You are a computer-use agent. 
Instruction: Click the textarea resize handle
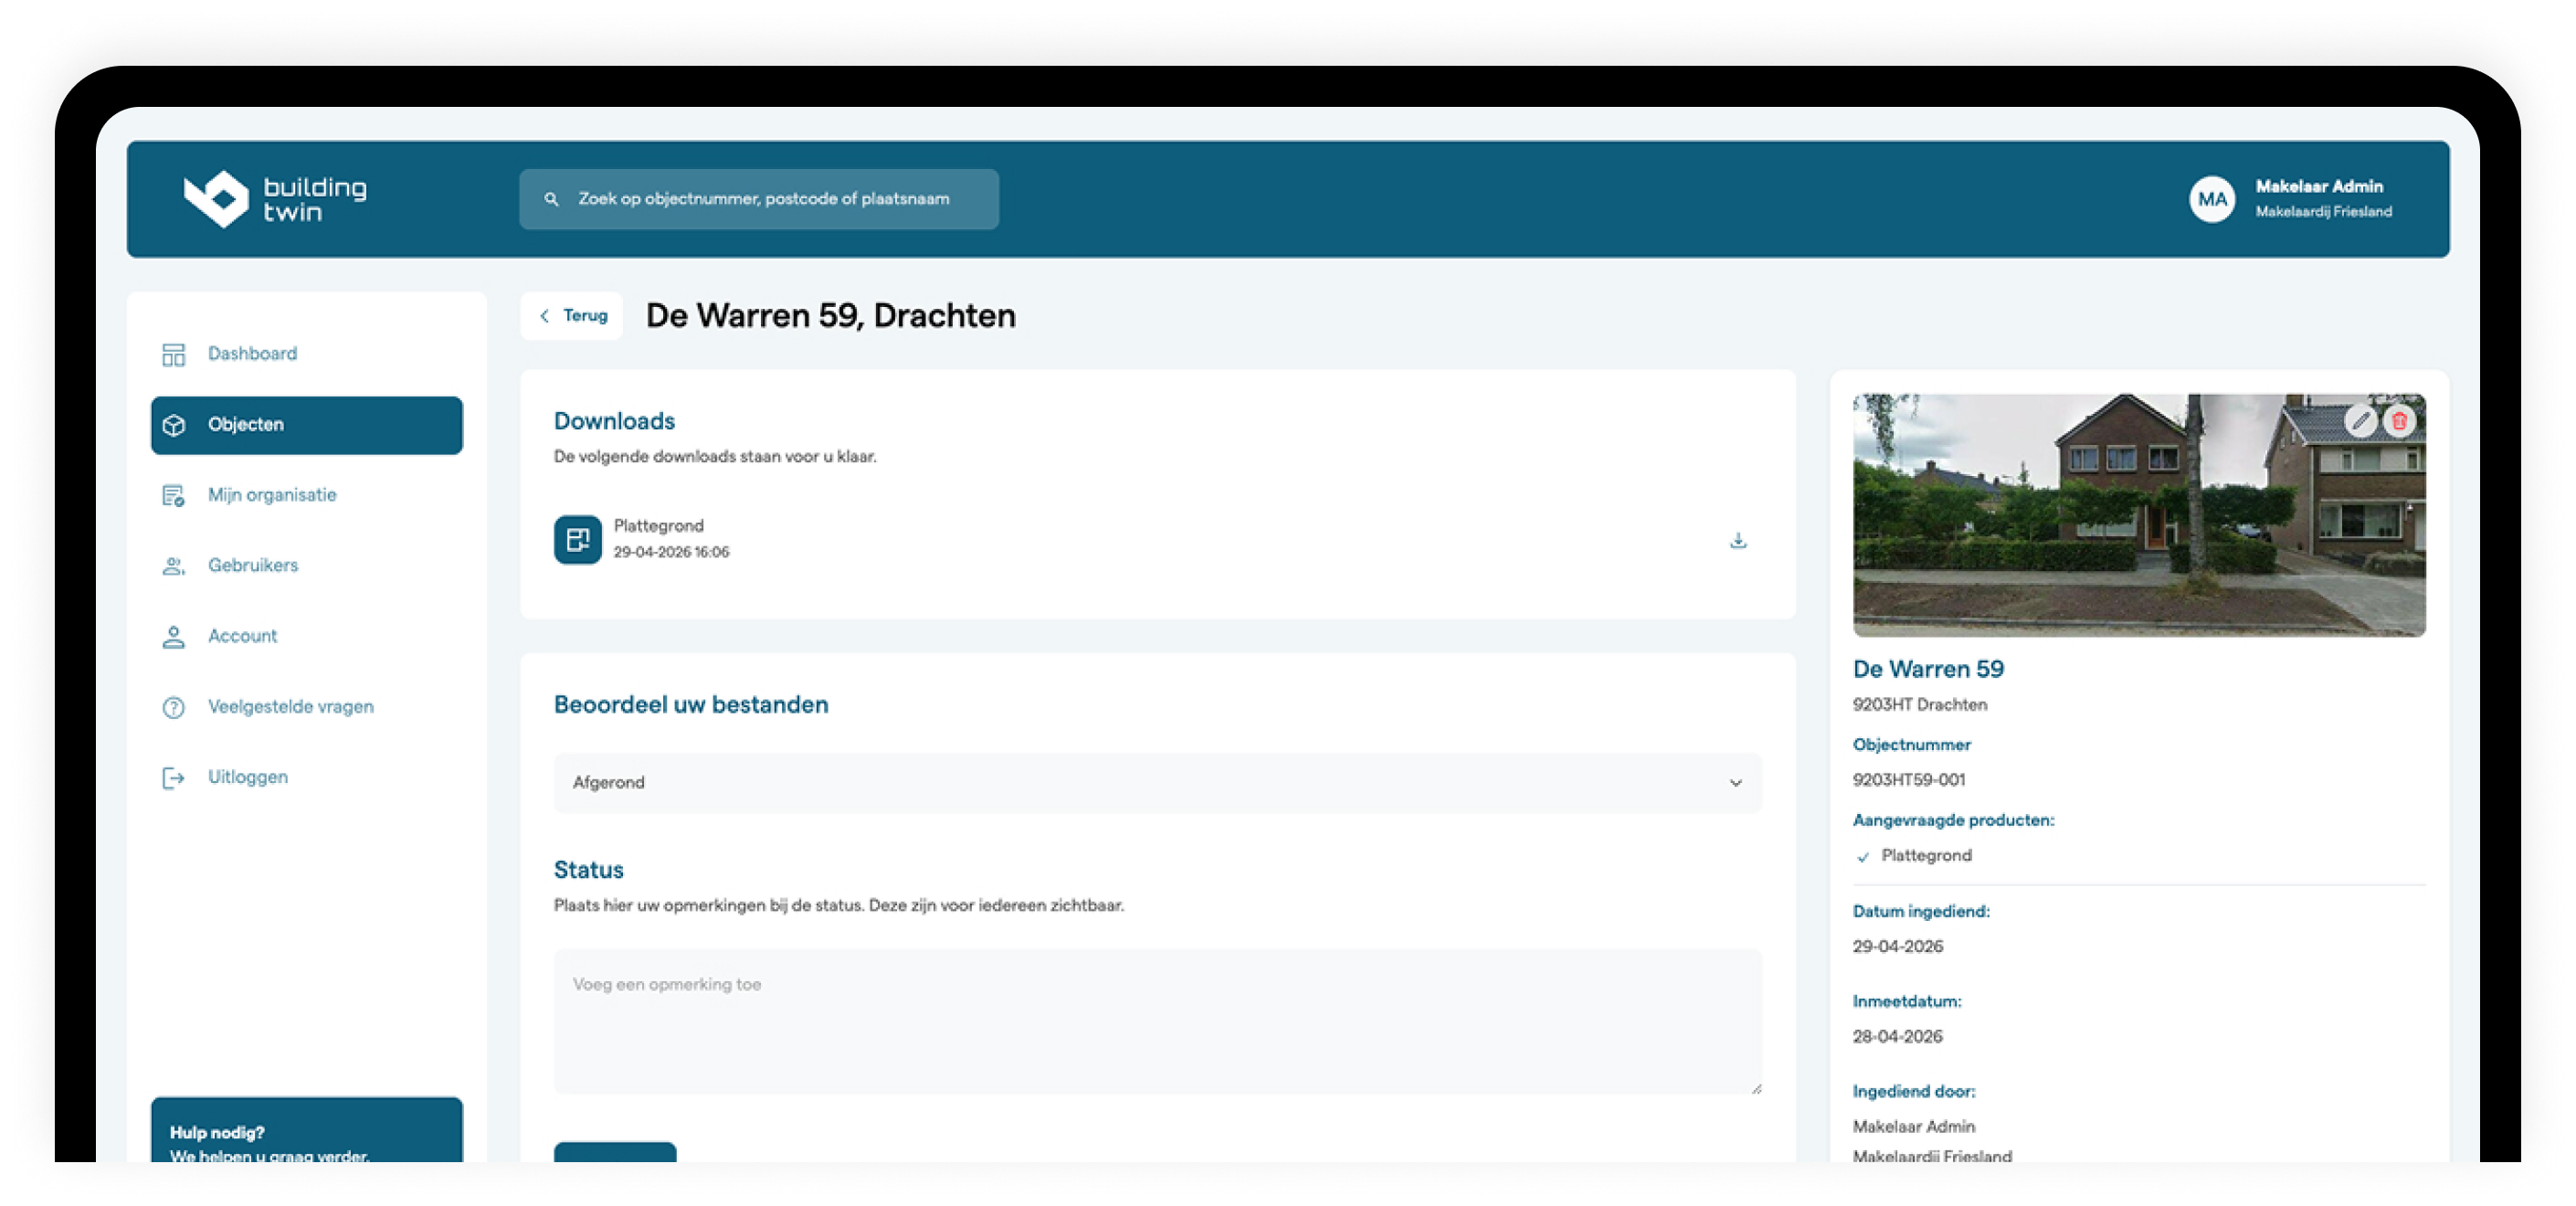(x=1755, y=1088)
